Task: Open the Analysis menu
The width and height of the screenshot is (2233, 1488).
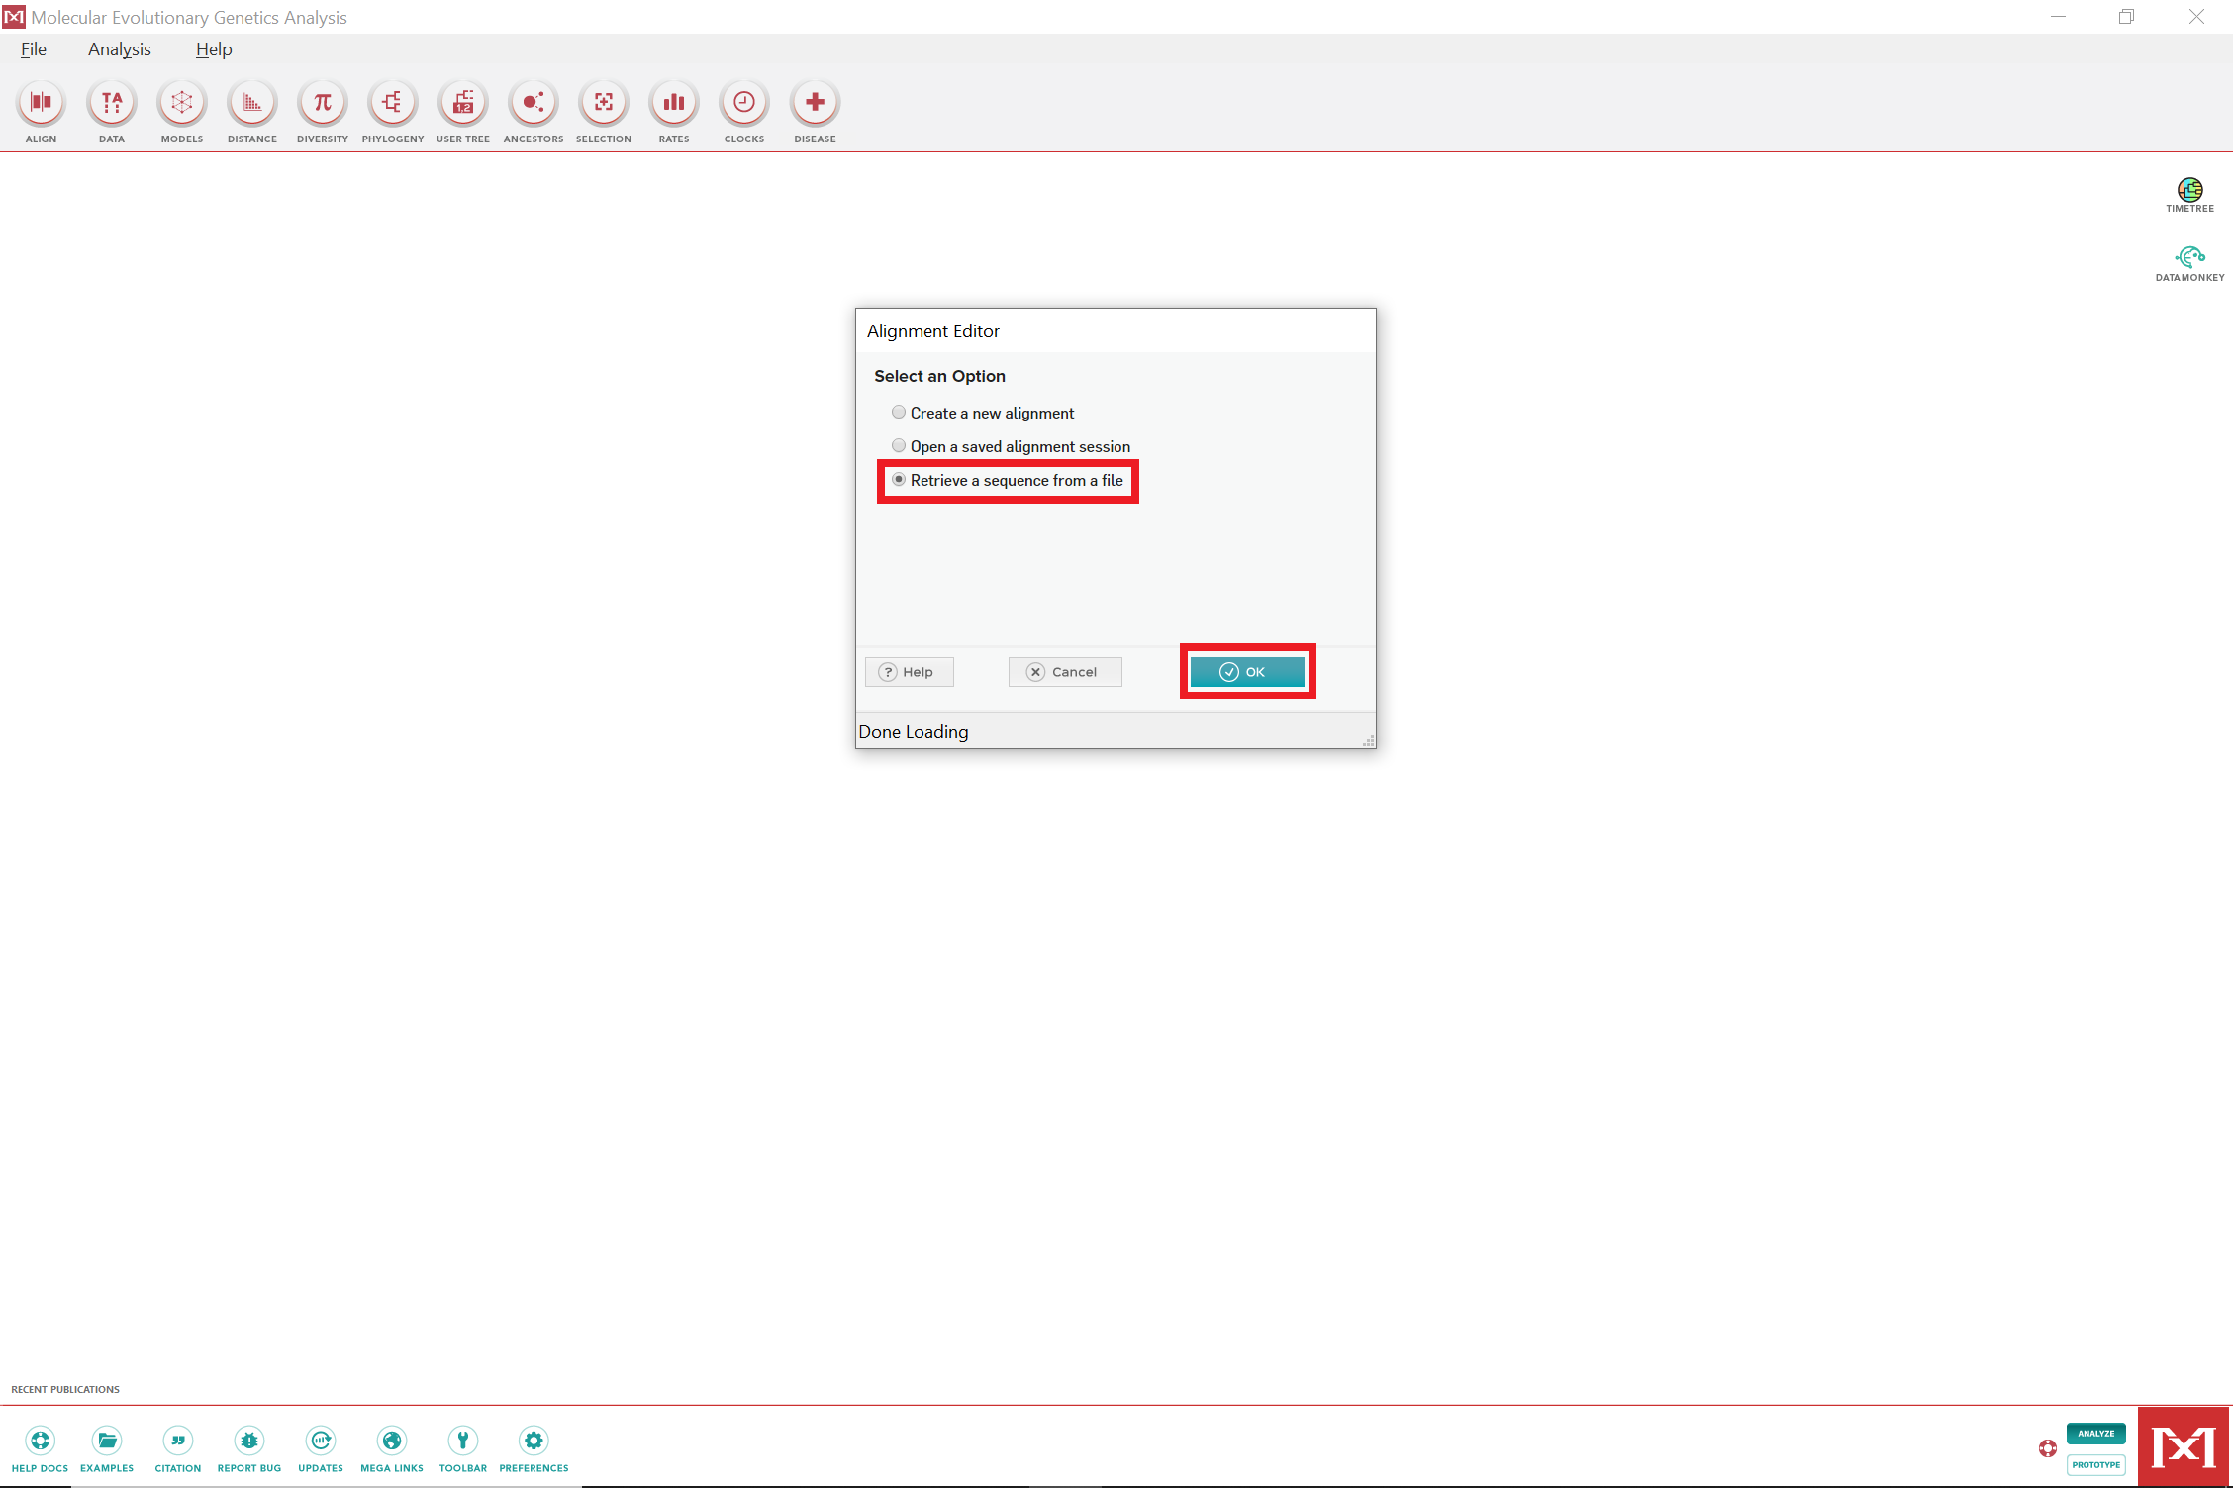Action: [120, 49]
